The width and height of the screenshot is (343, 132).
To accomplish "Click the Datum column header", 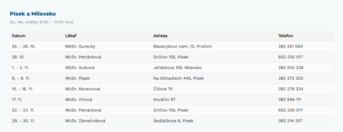I will click(19, 36).
